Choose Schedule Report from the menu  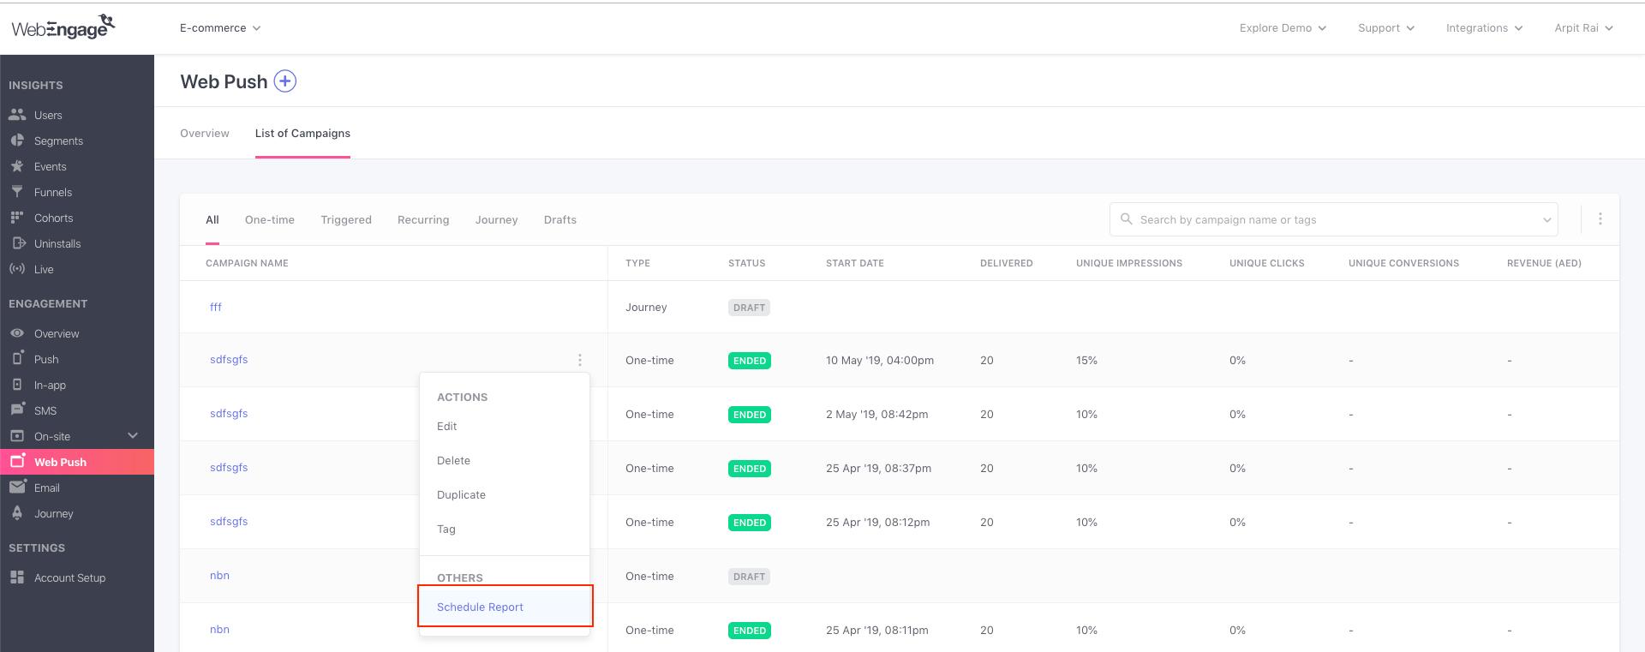coord(480,607)
